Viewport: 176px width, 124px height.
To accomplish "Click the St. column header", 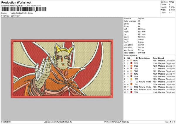I will (x=137, y=58).
